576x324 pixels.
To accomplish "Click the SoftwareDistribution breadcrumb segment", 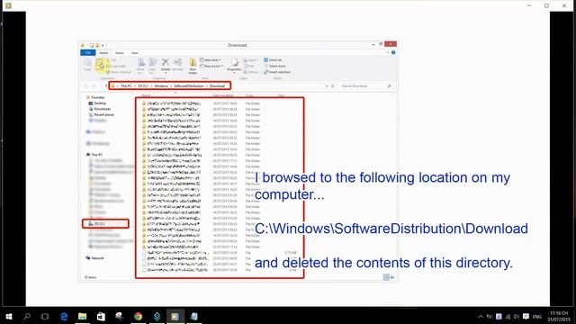I will pyautogui.click(x=188, y=86).
